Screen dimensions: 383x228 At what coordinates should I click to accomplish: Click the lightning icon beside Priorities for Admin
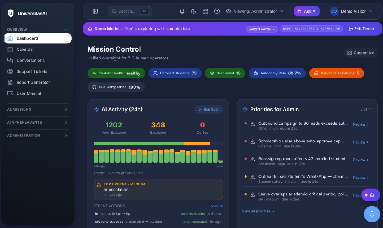point(245,110)
